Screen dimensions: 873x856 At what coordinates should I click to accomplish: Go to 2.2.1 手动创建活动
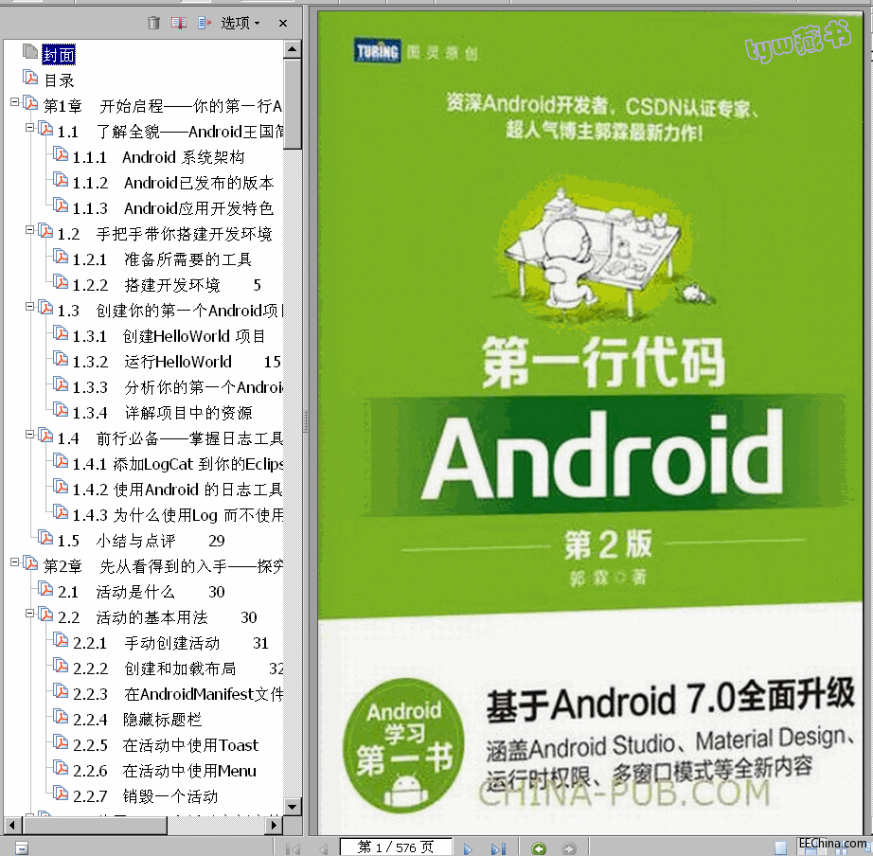tap(171, 643)
